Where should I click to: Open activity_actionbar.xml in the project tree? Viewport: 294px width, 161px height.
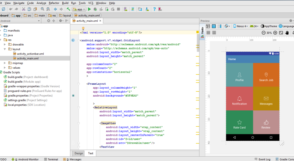click(30, 54)
